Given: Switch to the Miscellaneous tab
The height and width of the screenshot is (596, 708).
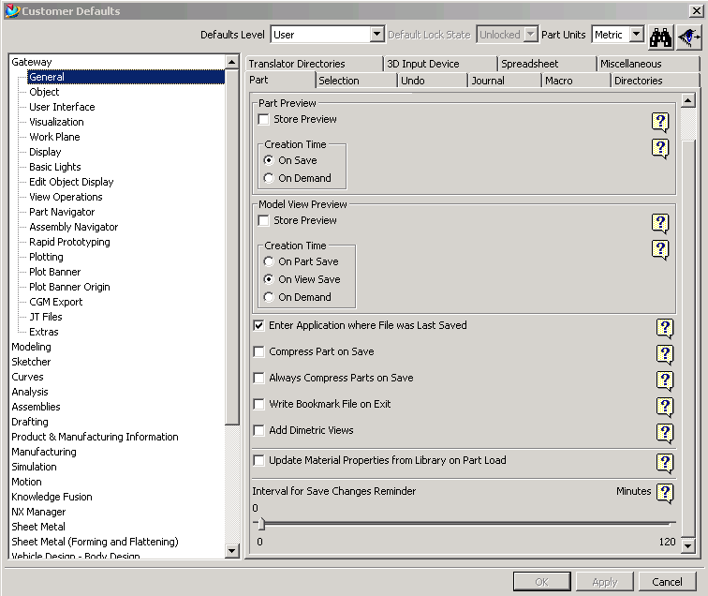Looking at the screenshot, I should (648, 64).
